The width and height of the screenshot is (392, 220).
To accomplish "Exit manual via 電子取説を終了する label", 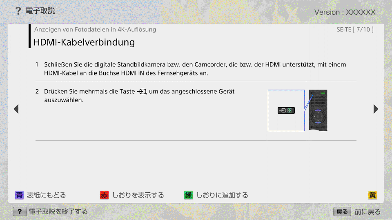I will tap(58, 211).
